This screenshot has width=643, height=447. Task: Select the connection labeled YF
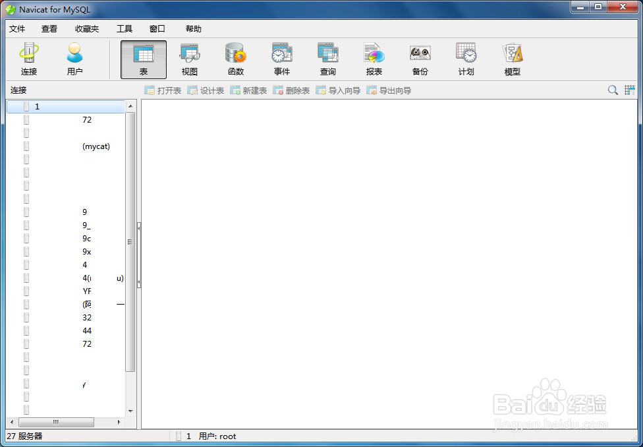point(66,291)
